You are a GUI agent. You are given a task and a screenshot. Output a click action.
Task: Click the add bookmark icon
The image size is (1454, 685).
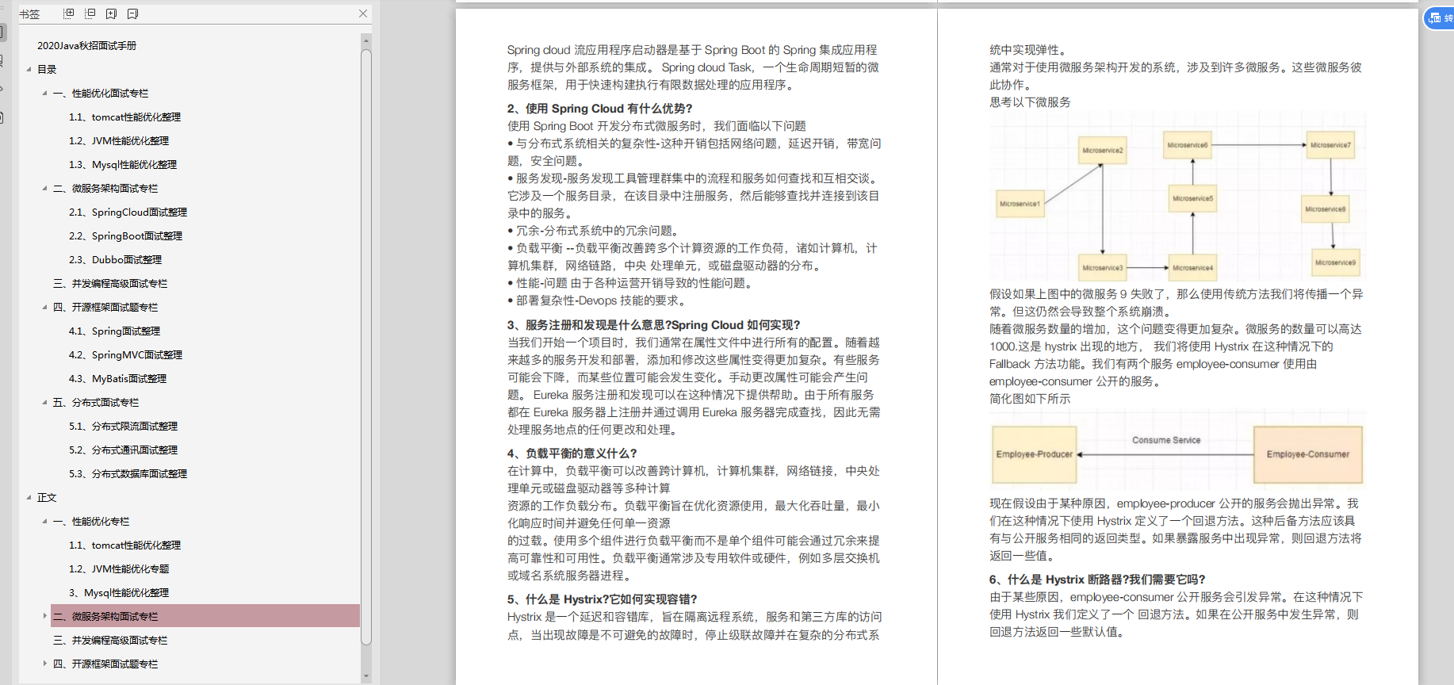coord(111,13)
